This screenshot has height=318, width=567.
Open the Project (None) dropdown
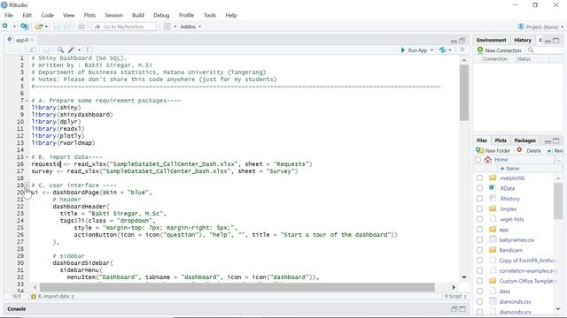540,26
